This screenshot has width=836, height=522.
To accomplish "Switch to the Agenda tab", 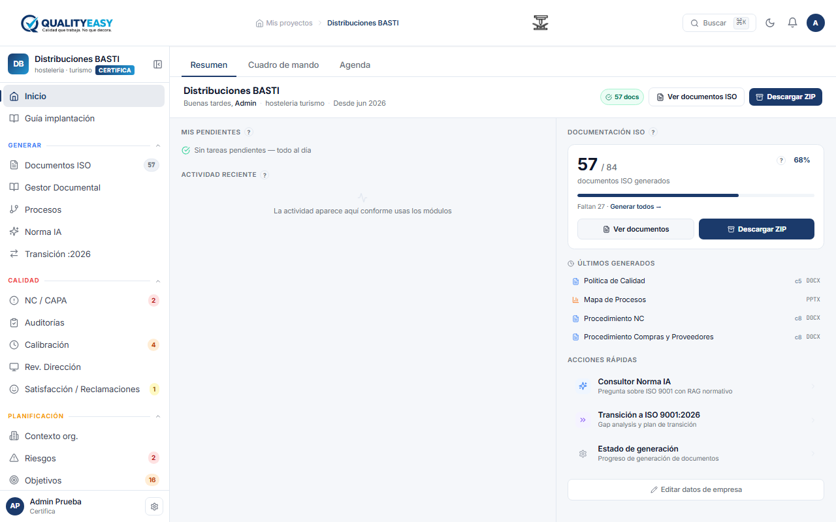I will [355, 65].
